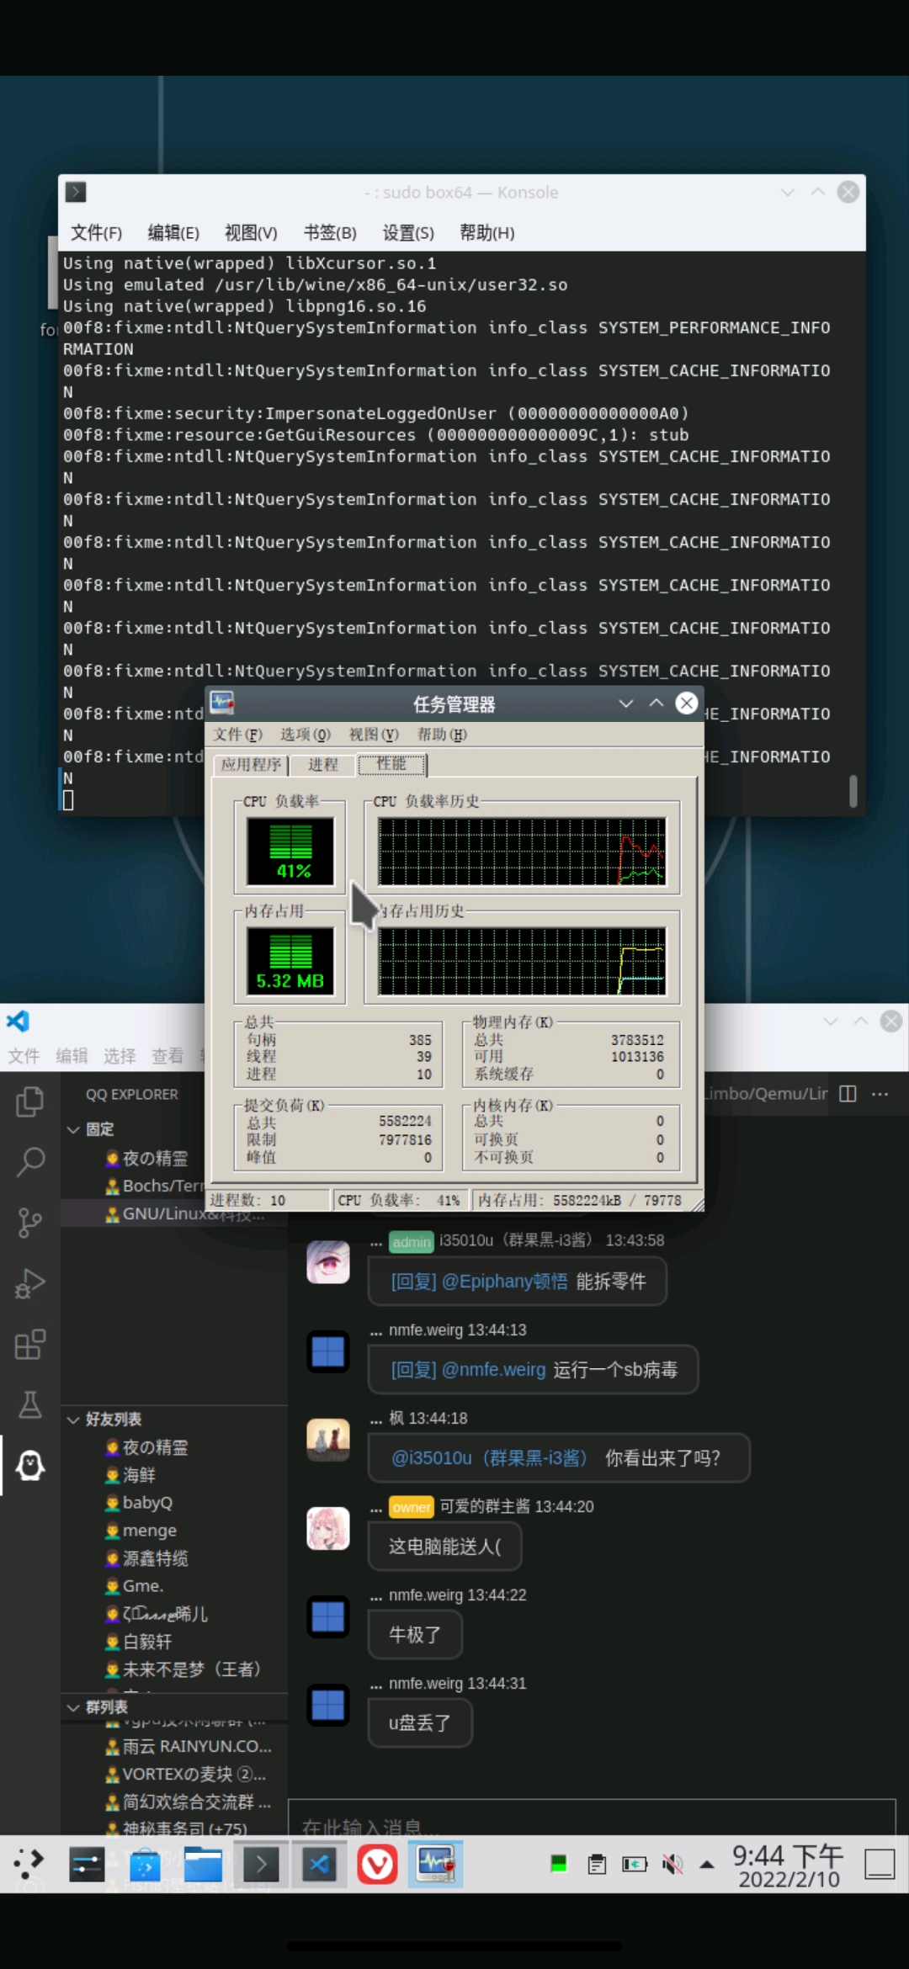Switch to 进程 tab in Task Manager
909x1969 pixels.
tap(323, 765)
